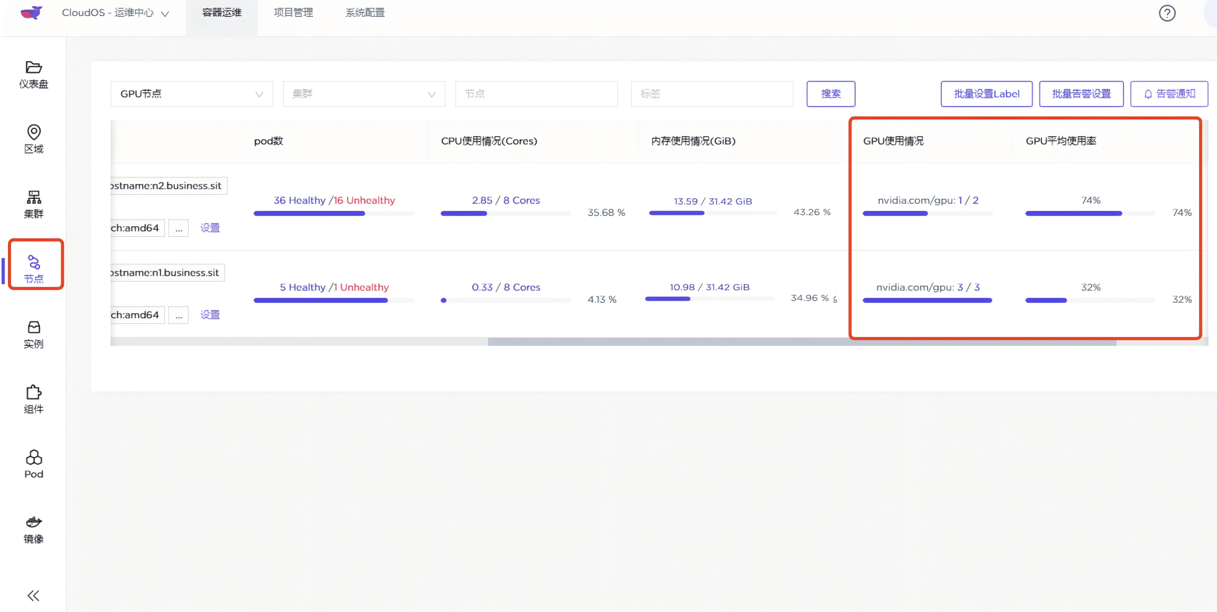This screenshot has height=612, width=1217.
Task: Open the 集群 cluster filter dropdown
Action: pos(364,94)
